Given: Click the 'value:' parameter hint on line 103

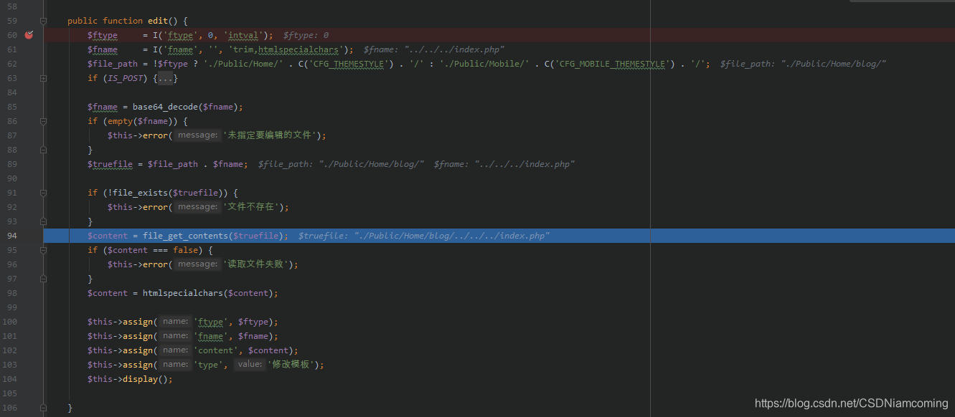Looking at the screenshot, I should tap(250, 365).
